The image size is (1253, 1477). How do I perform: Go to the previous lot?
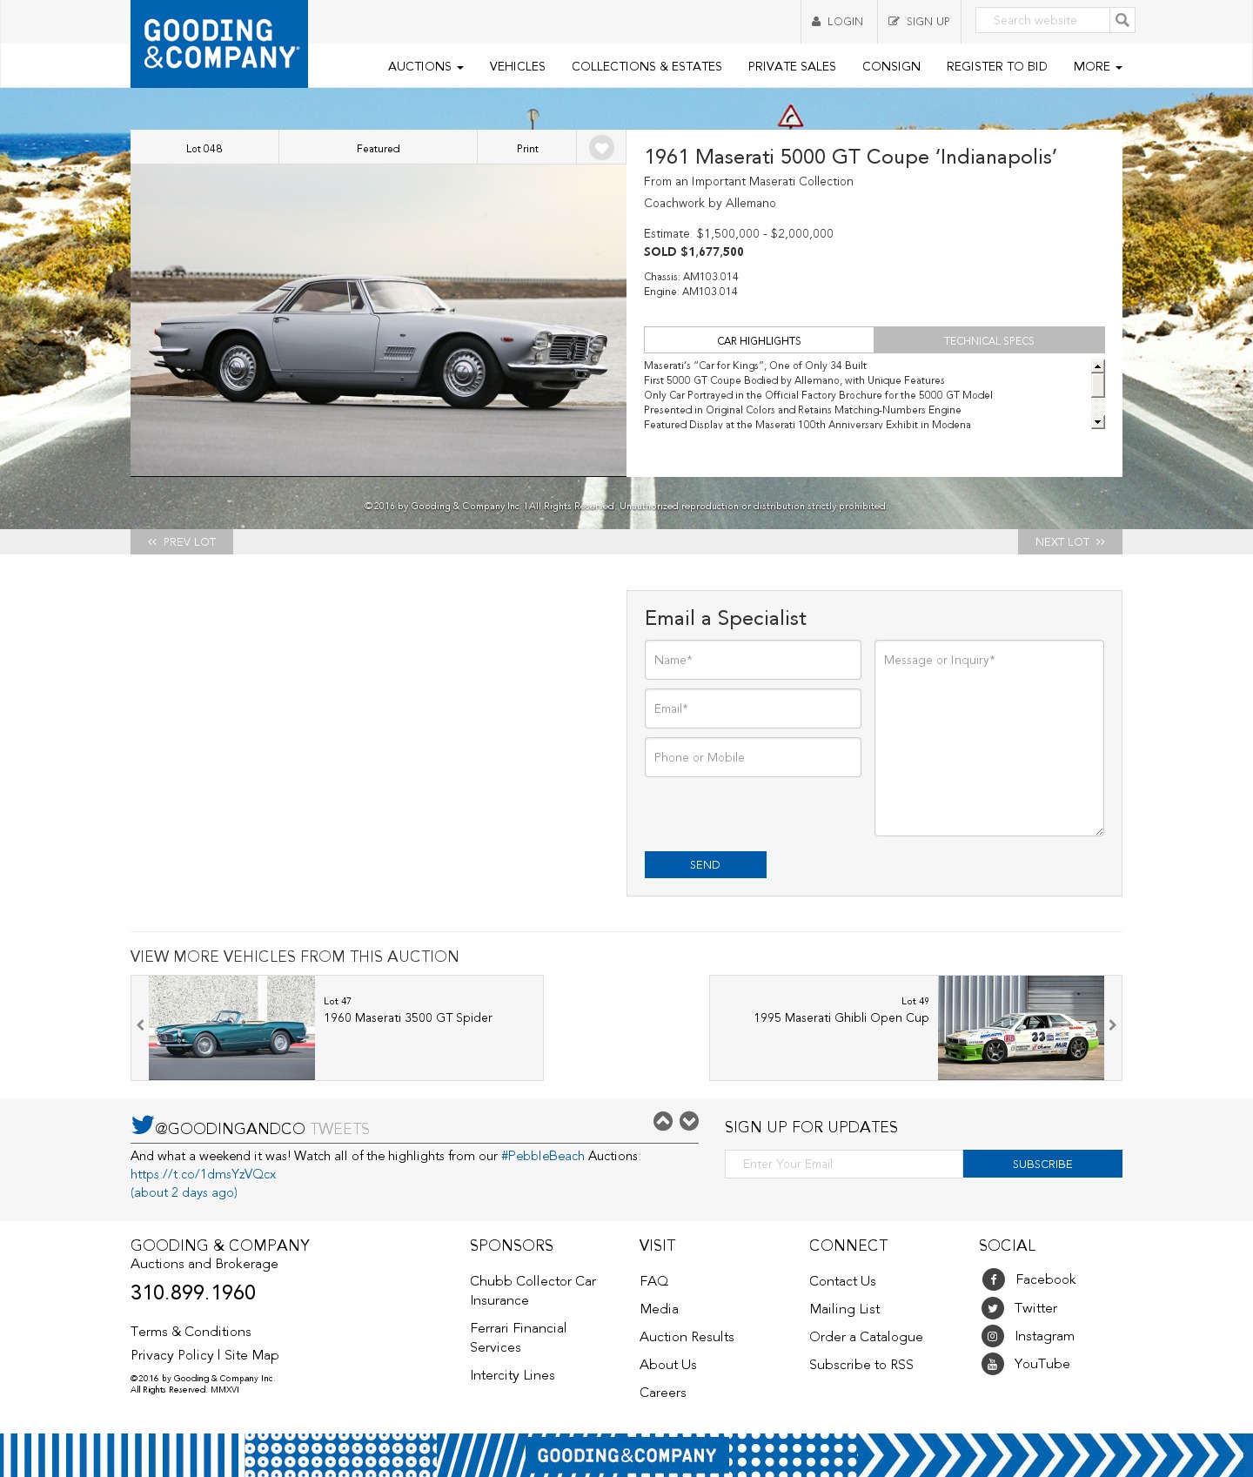click(182, 541)
